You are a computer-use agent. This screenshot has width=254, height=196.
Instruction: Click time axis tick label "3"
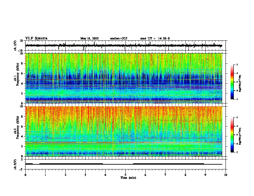(85, 175)
